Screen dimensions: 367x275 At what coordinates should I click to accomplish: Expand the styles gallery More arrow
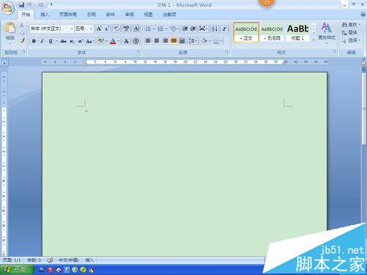click(x=313, y=39)
